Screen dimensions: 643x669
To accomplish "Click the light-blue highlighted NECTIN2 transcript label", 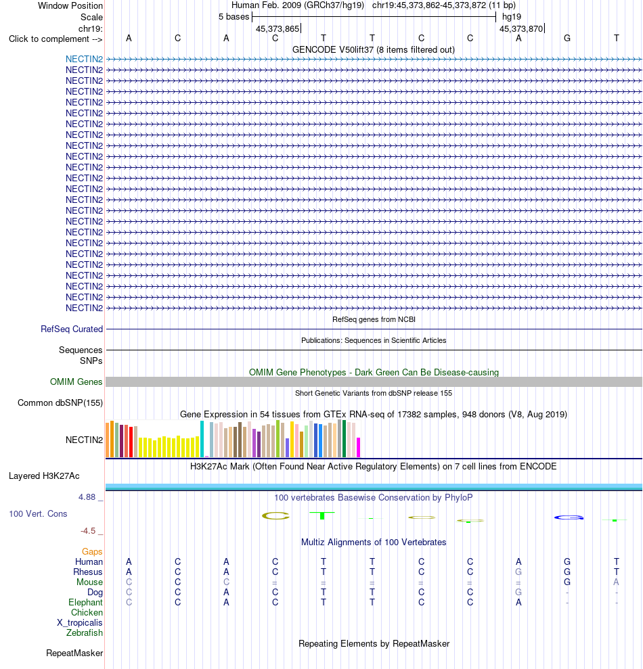I will [x=84, y=59].
